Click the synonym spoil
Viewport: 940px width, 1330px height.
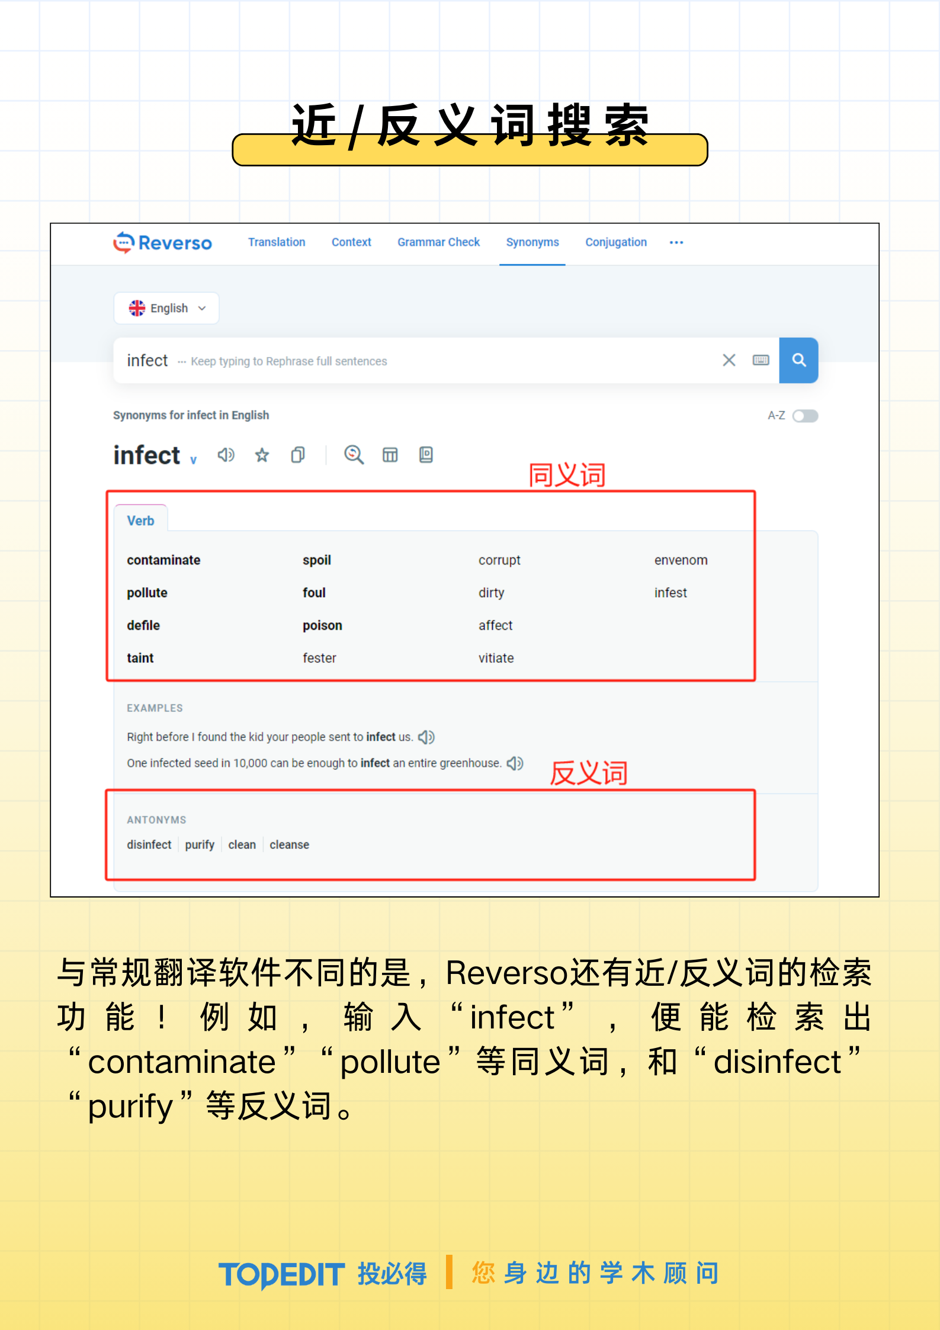pyautogui.click(x=317, y=560)
